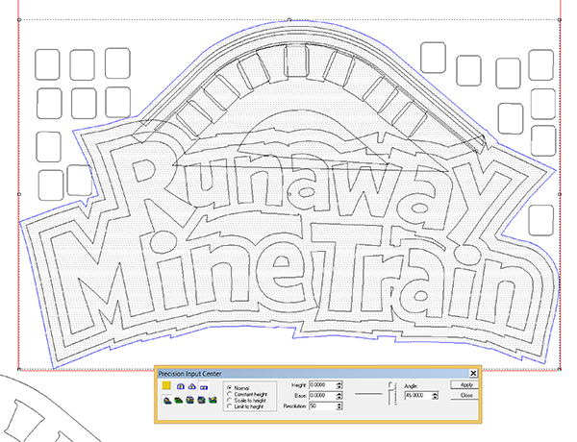The image size is (577, 442).
Task: Click into the Angle value field
Action: [x=418, y=395]
